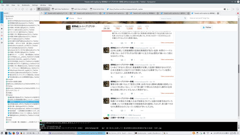Open the media bookmark folder
Screen dimensions: 240x135
click(x=10, y=118)
